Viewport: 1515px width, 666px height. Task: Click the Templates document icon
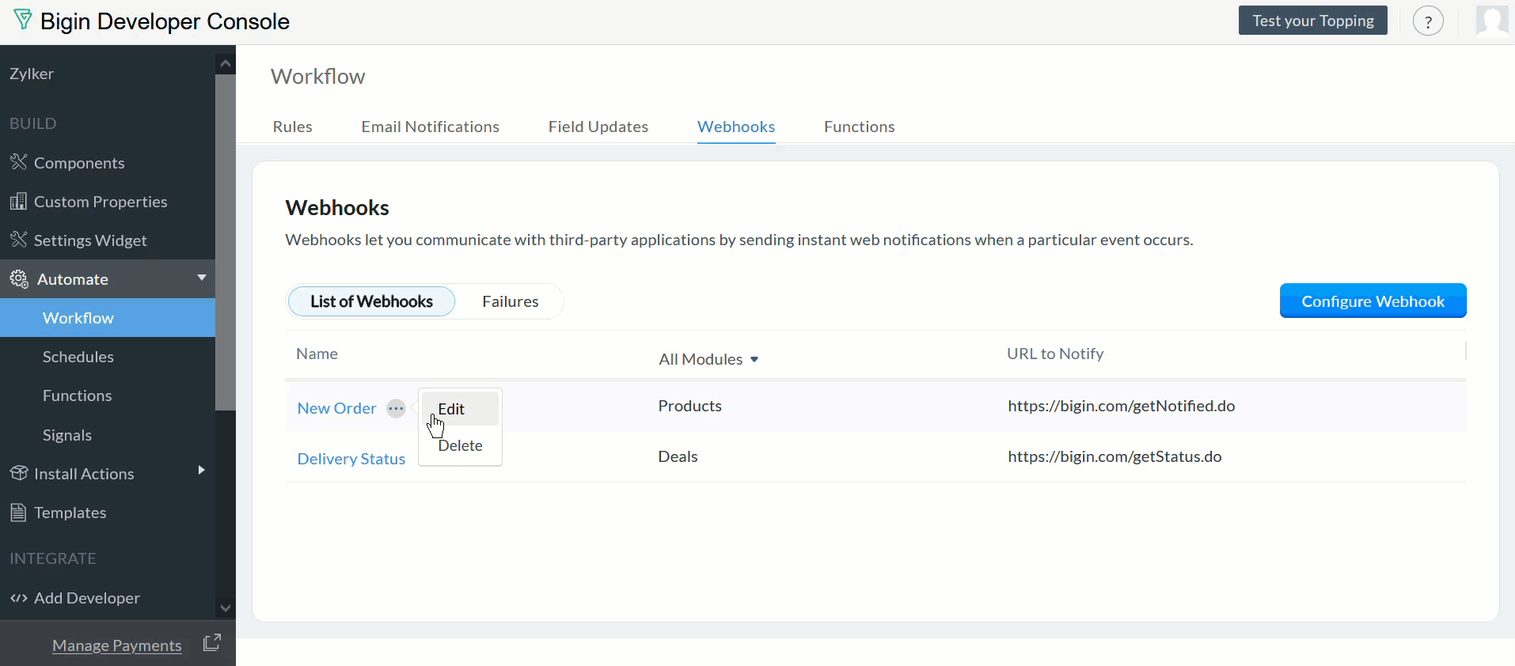[x=18, y=513]
